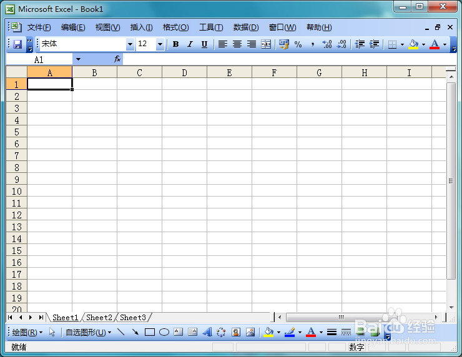Open the font name dropdown
Image resolution: width=462 pixels, height=357 pixels.
[130, 44]
